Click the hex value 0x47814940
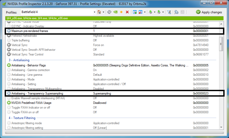 click(201, 45)
